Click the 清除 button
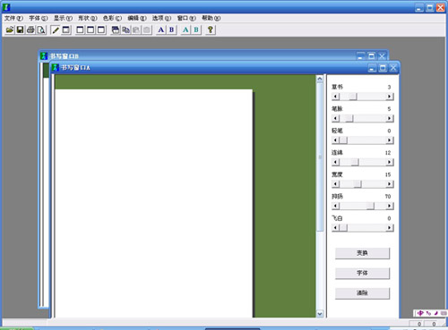 pos(362,293)
